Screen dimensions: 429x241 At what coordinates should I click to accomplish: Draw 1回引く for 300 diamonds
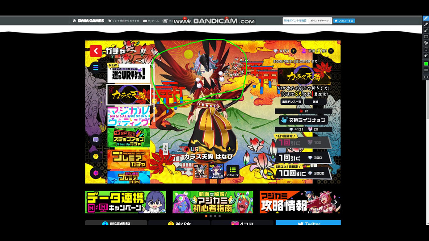tap(303, 158)
